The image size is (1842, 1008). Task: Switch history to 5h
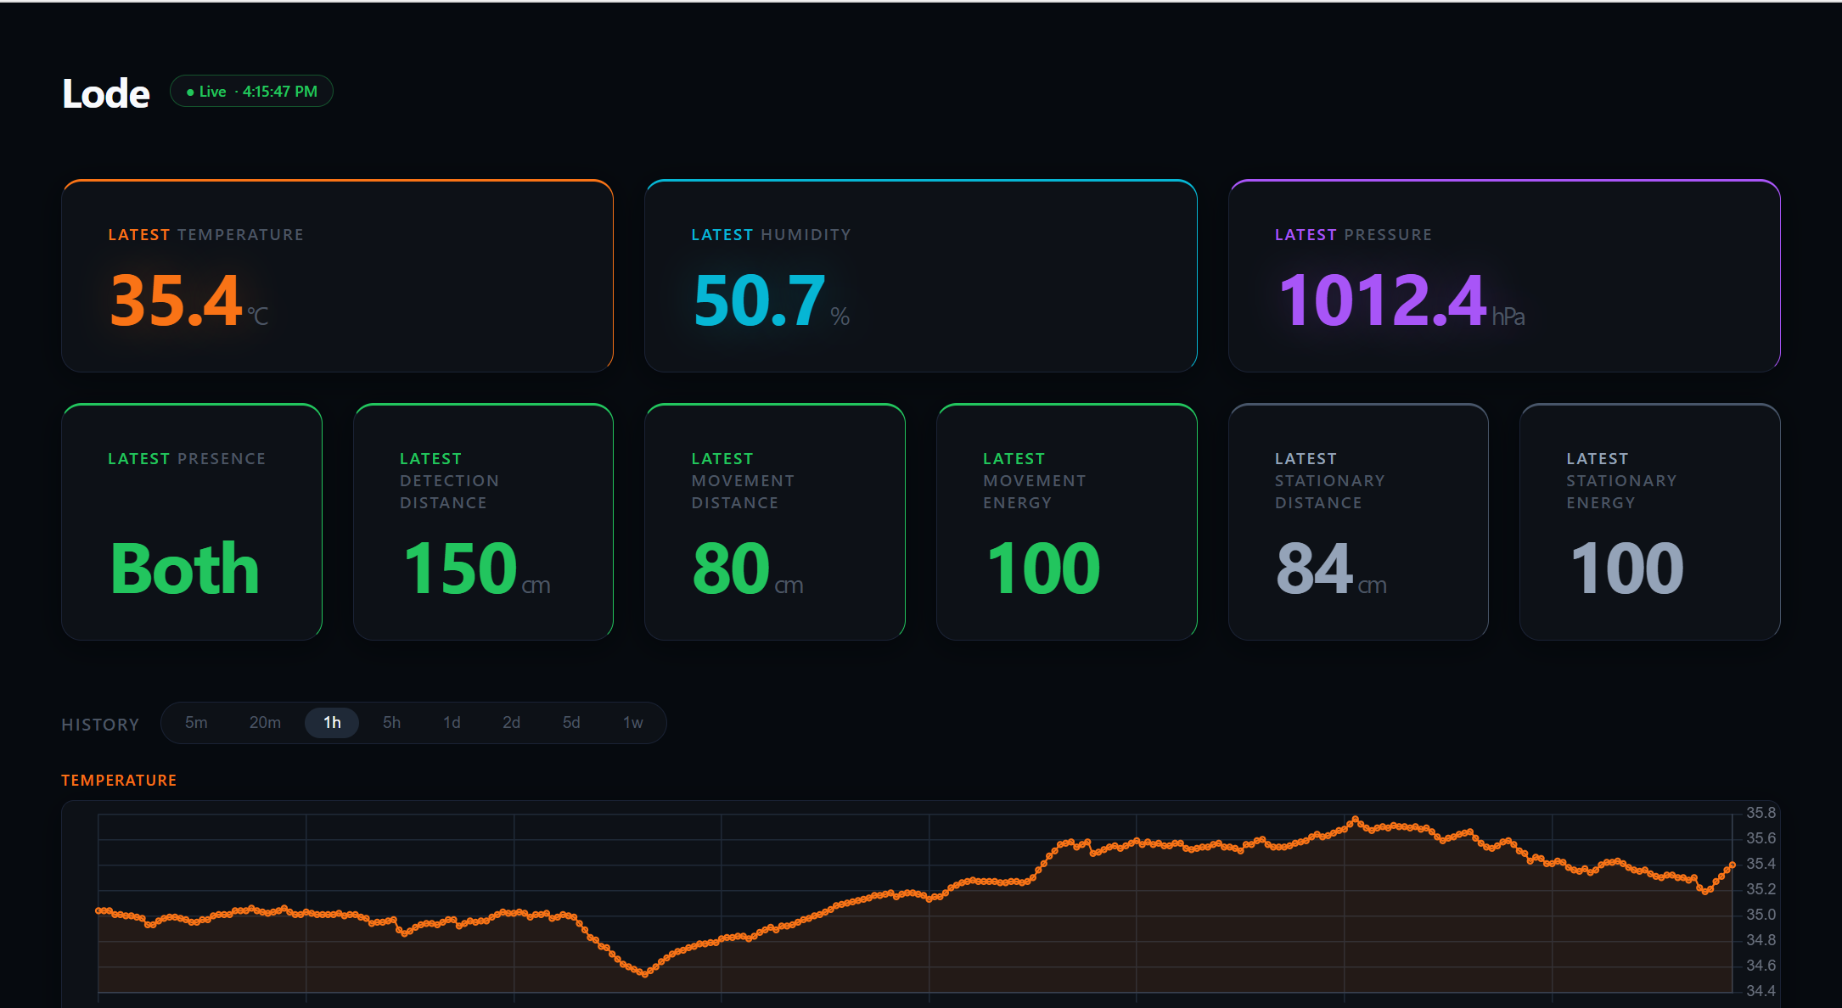pos(391,723)
